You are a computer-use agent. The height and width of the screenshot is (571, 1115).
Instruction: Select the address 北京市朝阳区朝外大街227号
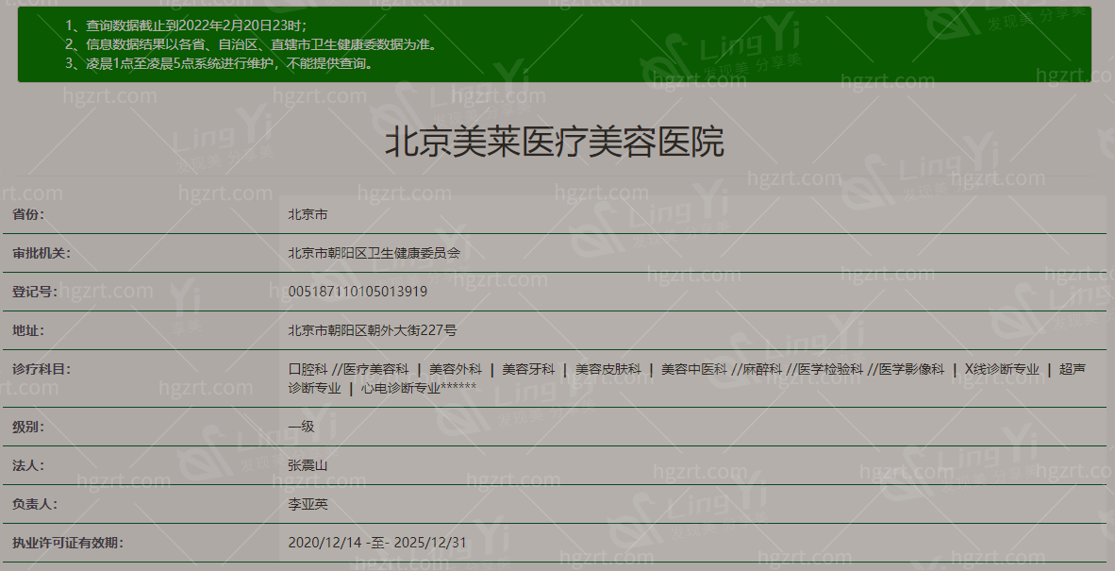pyautogui.click(x=373, y=330)
